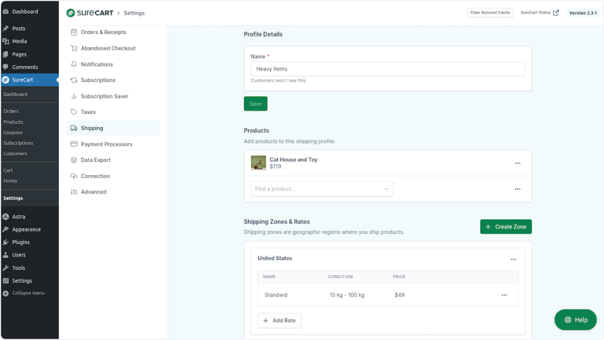The image size is (604, 340).
Task: Click the Create Zone button
Action: click(x=505, y=227)
